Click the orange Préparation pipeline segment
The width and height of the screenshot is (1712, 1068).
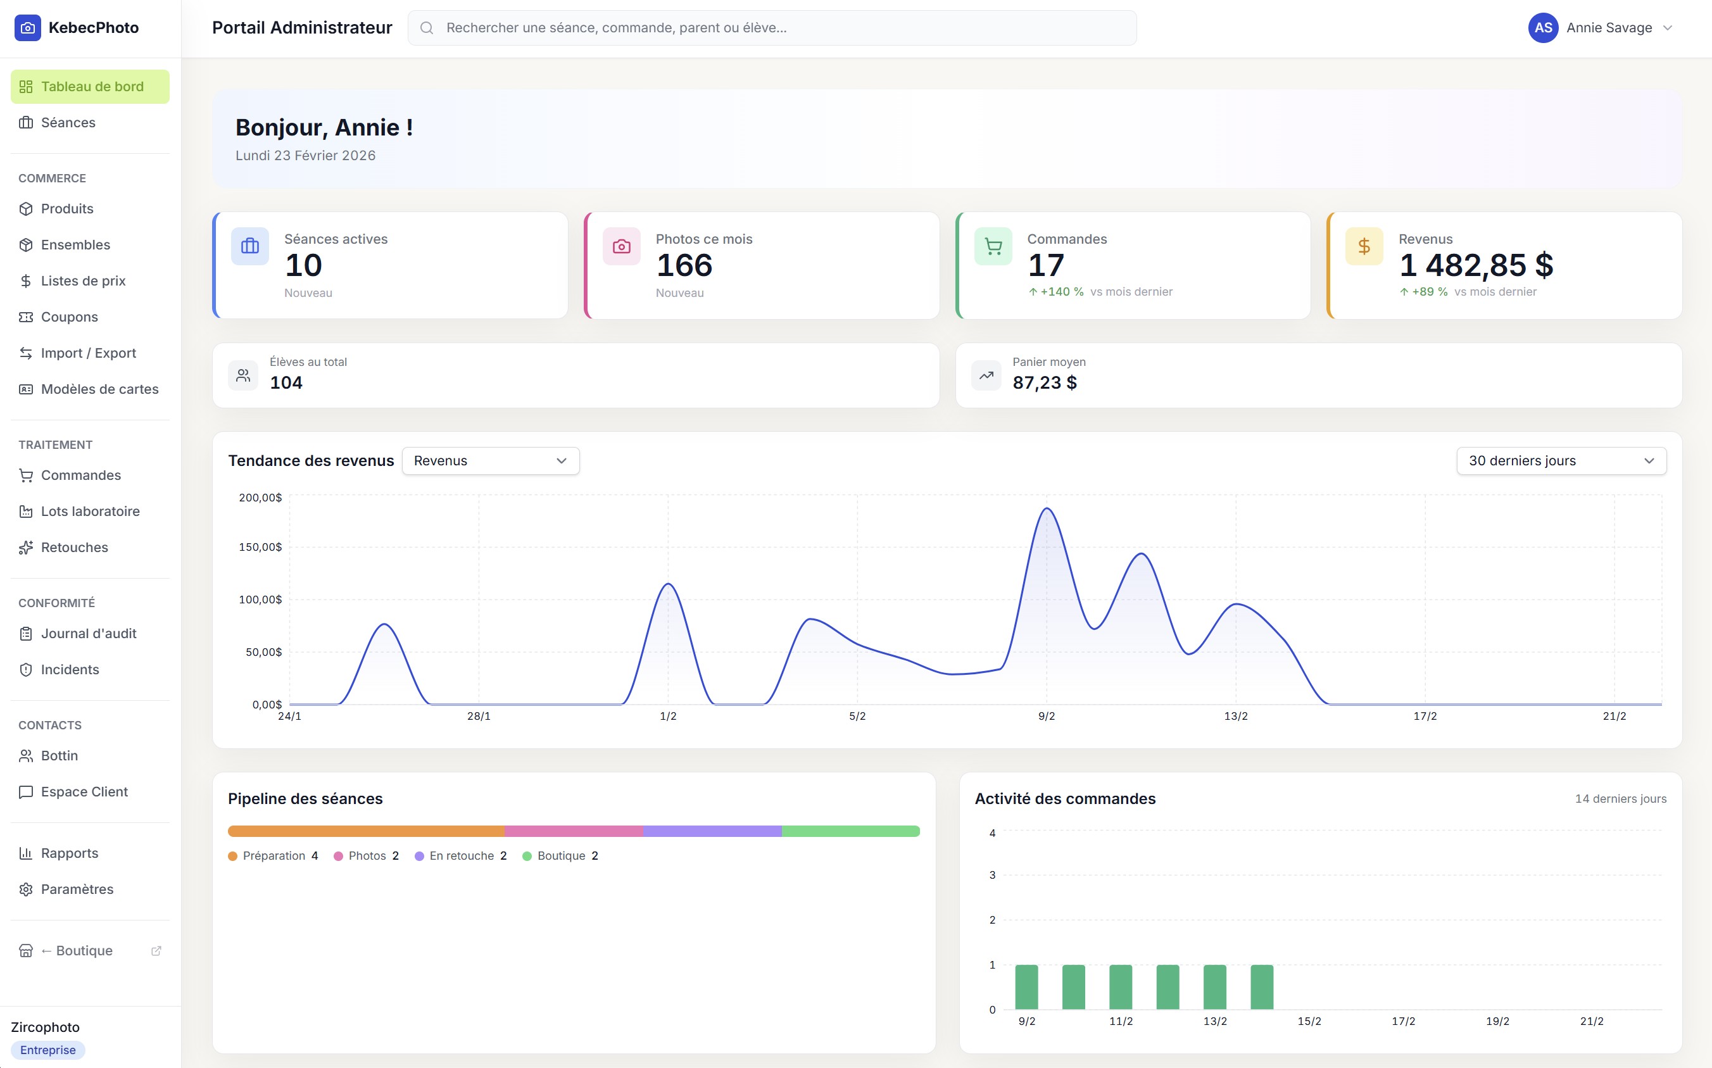pos(366,831)
